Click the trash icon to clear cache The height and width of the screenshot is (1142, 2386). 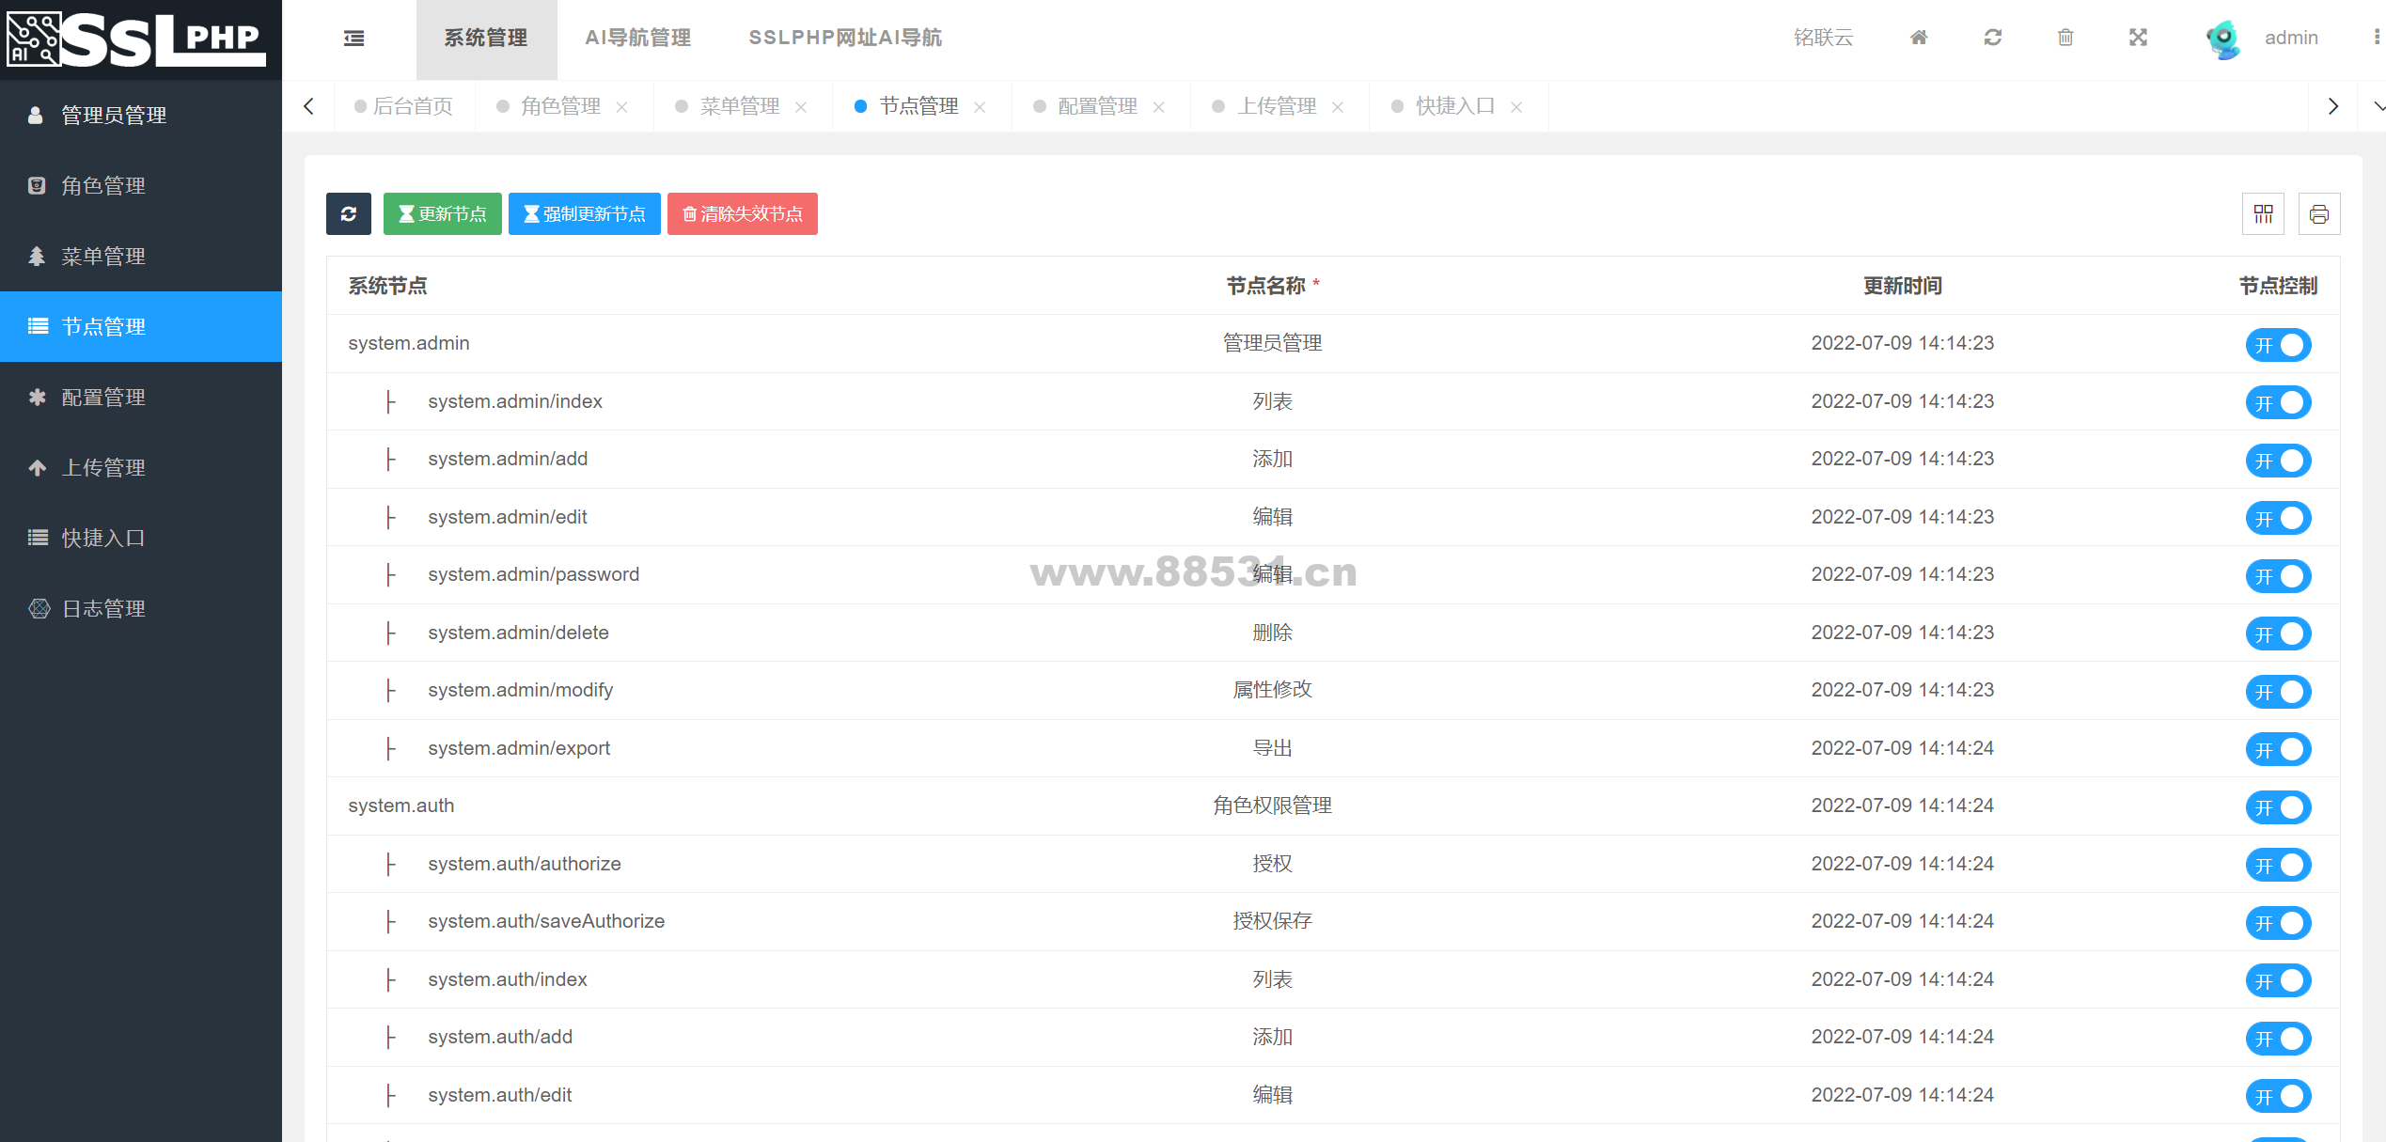(x=2065, y=38)
